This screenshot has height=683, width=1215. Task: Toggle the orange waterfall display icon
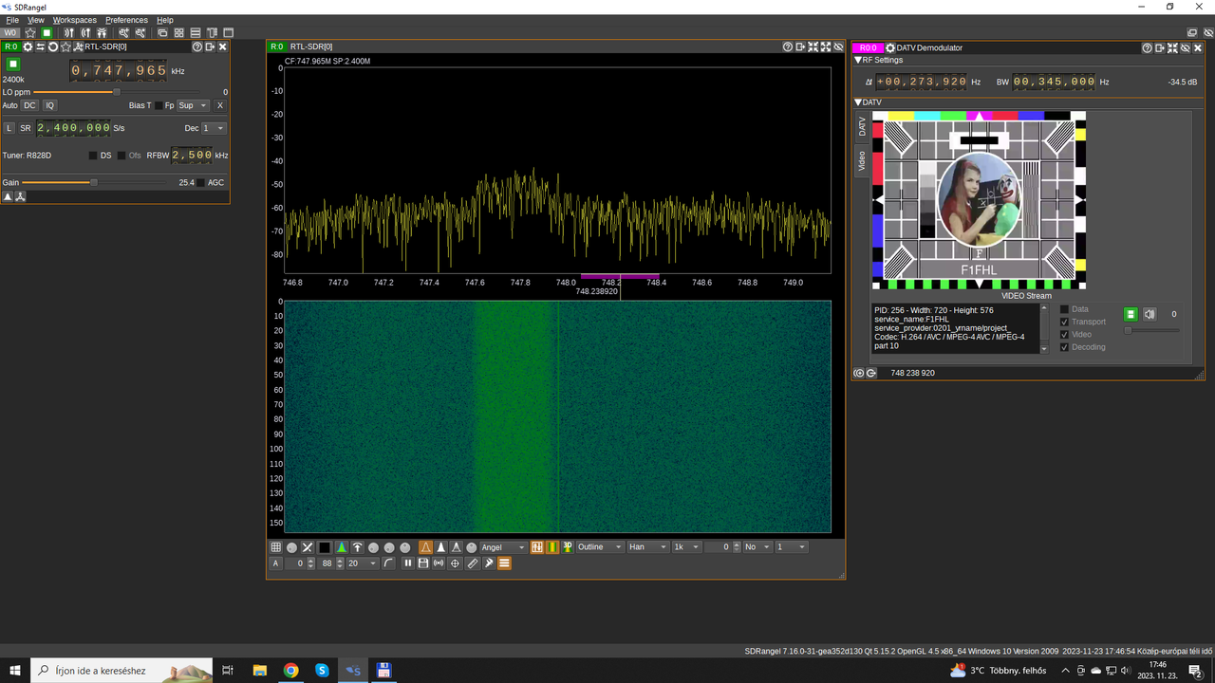point(552,547)
